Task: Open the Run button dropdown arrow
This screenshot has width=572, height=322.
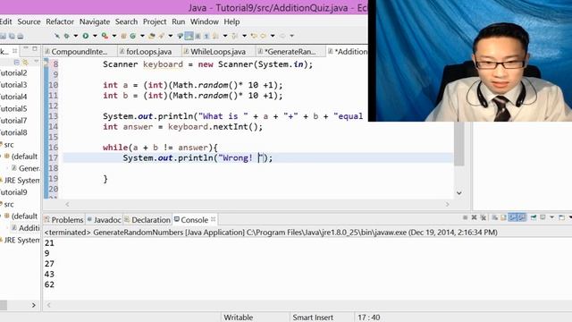Action: [95, 36]
